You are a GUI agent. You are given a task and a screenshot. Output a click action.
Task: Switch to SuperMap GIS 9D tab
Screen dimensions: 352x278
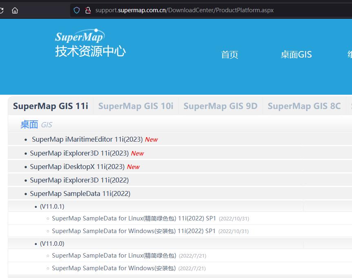tap(220, 106)
